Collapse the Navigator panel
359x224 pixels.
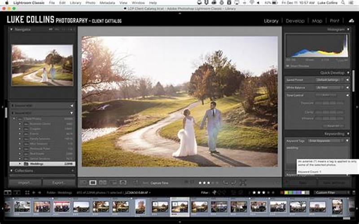pos(11,29)
